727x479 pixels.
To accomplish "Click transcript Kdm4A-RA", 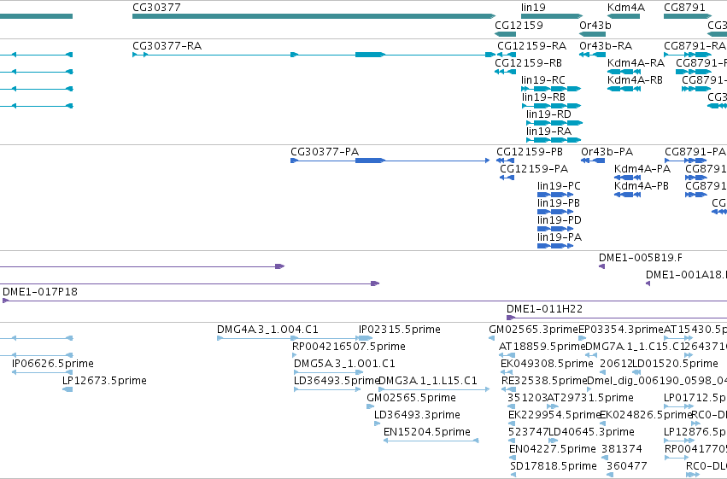I will 636,62.
